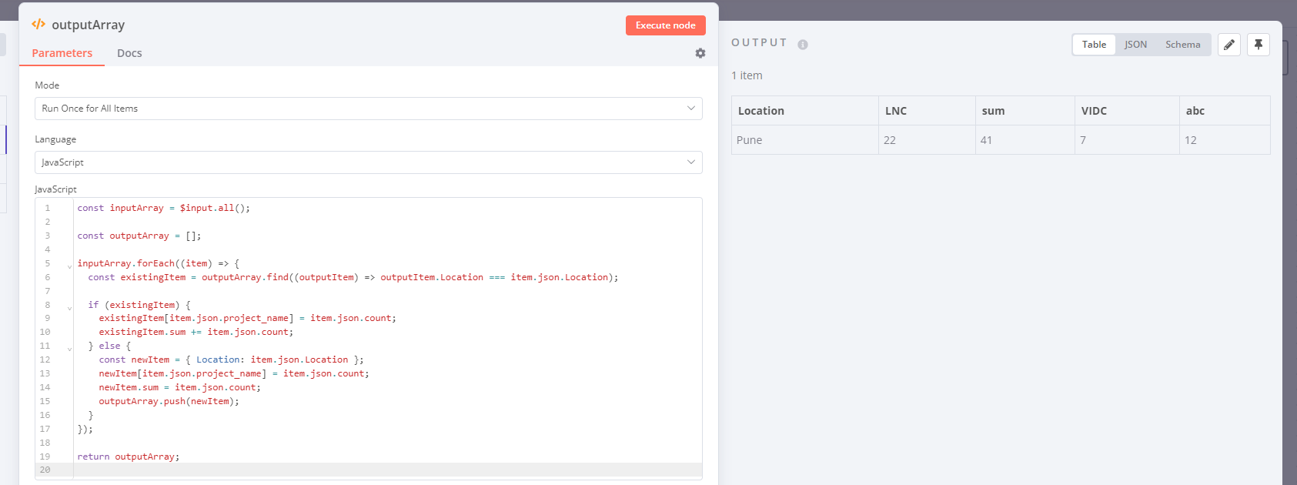1297x485 pixels.
Task: Fold the else block at line 11
Action: 69,349
